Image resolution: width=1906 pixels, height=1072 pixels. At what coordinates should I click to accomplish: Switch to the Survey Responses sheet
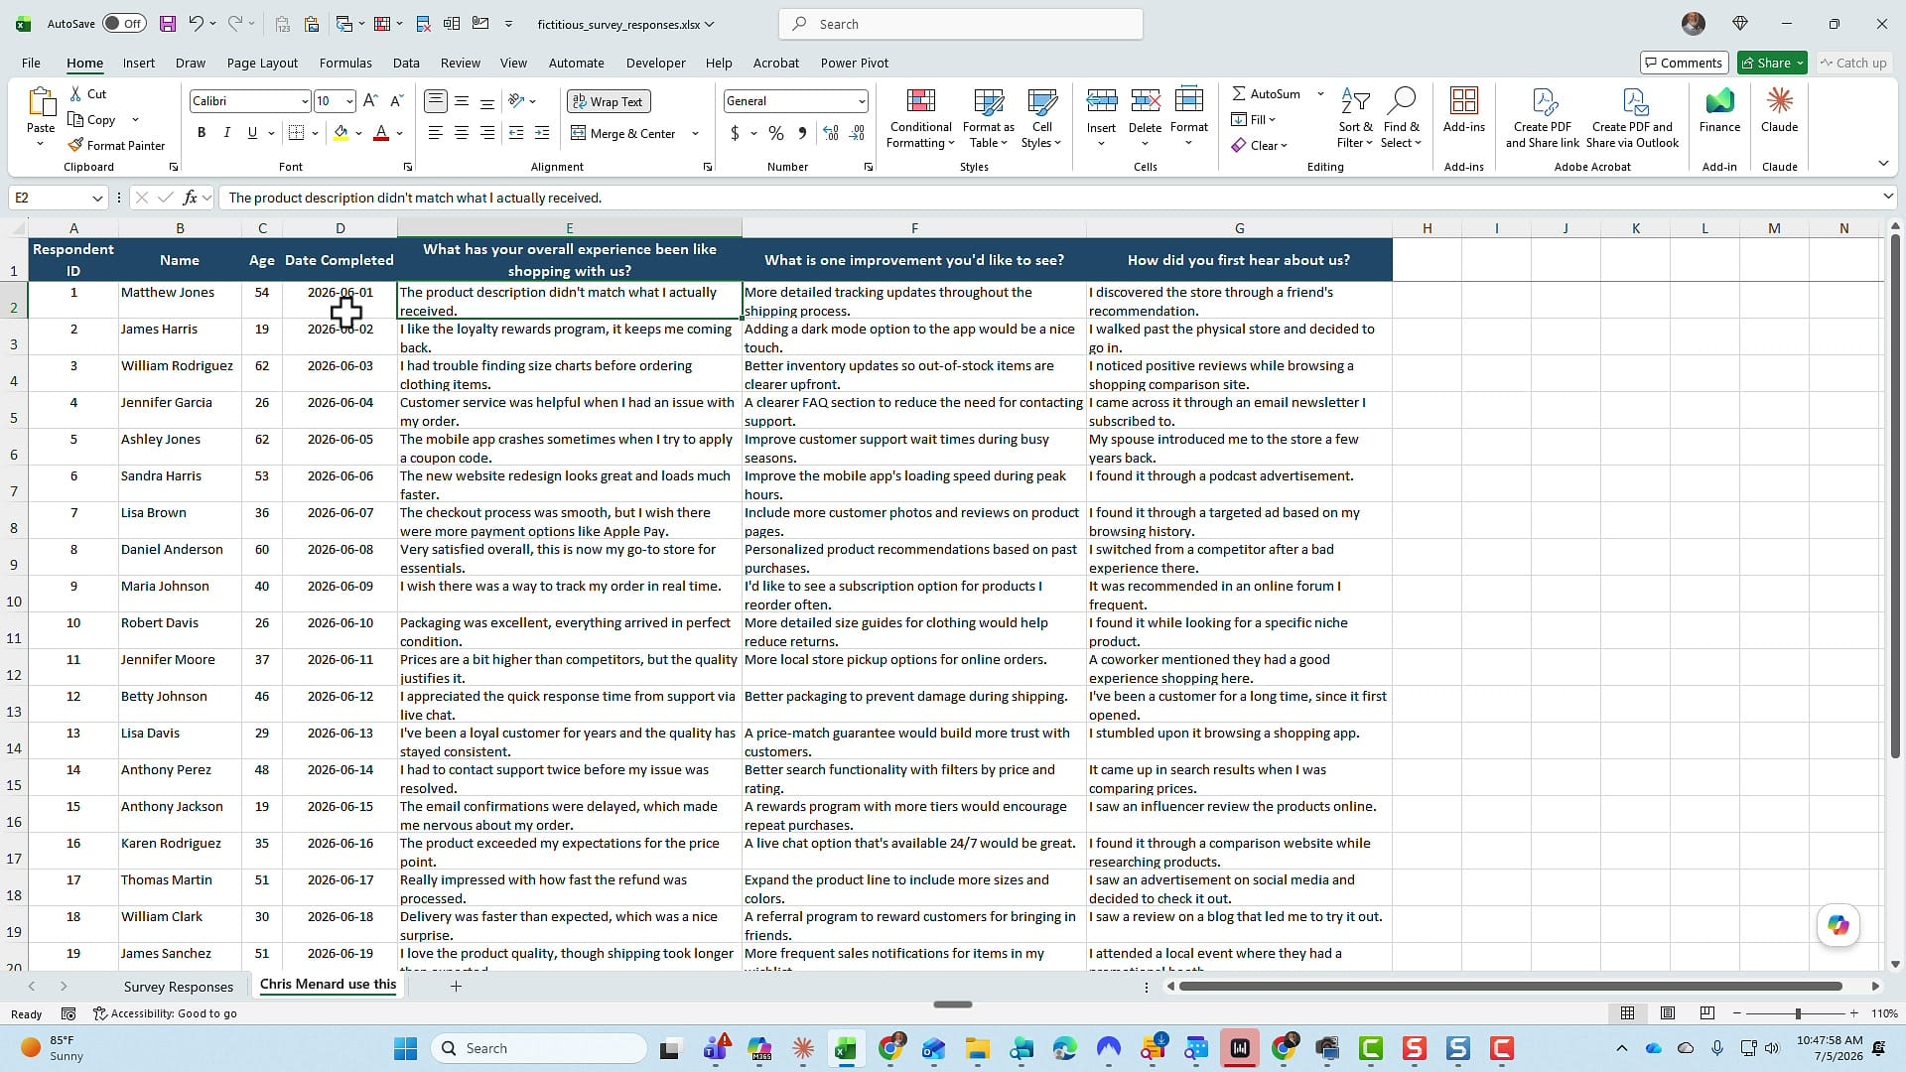point(179,987)
